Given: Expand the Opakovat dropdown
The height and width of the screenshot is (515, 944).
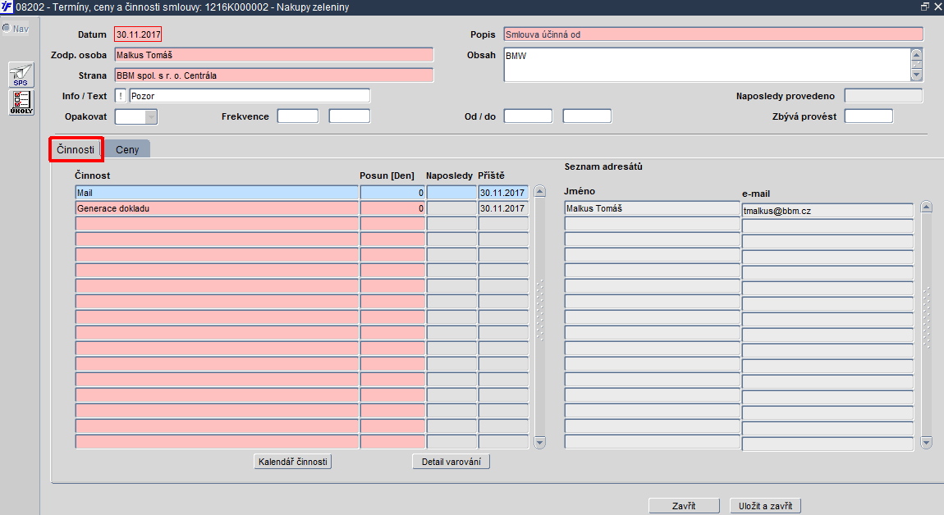Looking at the screenshot, I should coord(151,116).
